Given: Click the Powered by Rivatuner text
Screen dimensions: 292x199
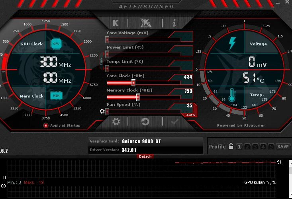Looking at the screenshot, I should pos(241,125).
